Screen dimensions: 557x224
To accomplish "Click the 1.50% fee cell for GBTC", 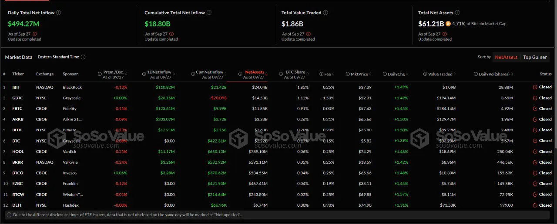I will (329, 98).
